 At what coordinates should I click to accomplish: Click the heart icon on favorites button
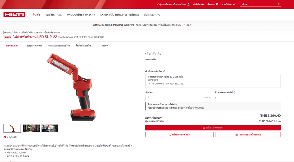[170, 135]
